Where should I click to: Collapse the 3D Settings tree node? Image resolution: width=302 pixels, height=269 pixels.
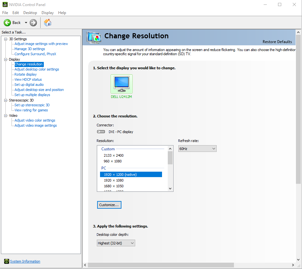point(5,39)
